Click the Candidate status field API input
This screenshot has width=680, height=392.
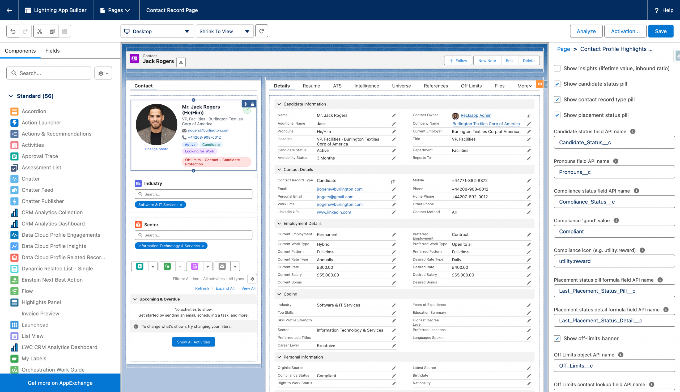coord(614,142)
